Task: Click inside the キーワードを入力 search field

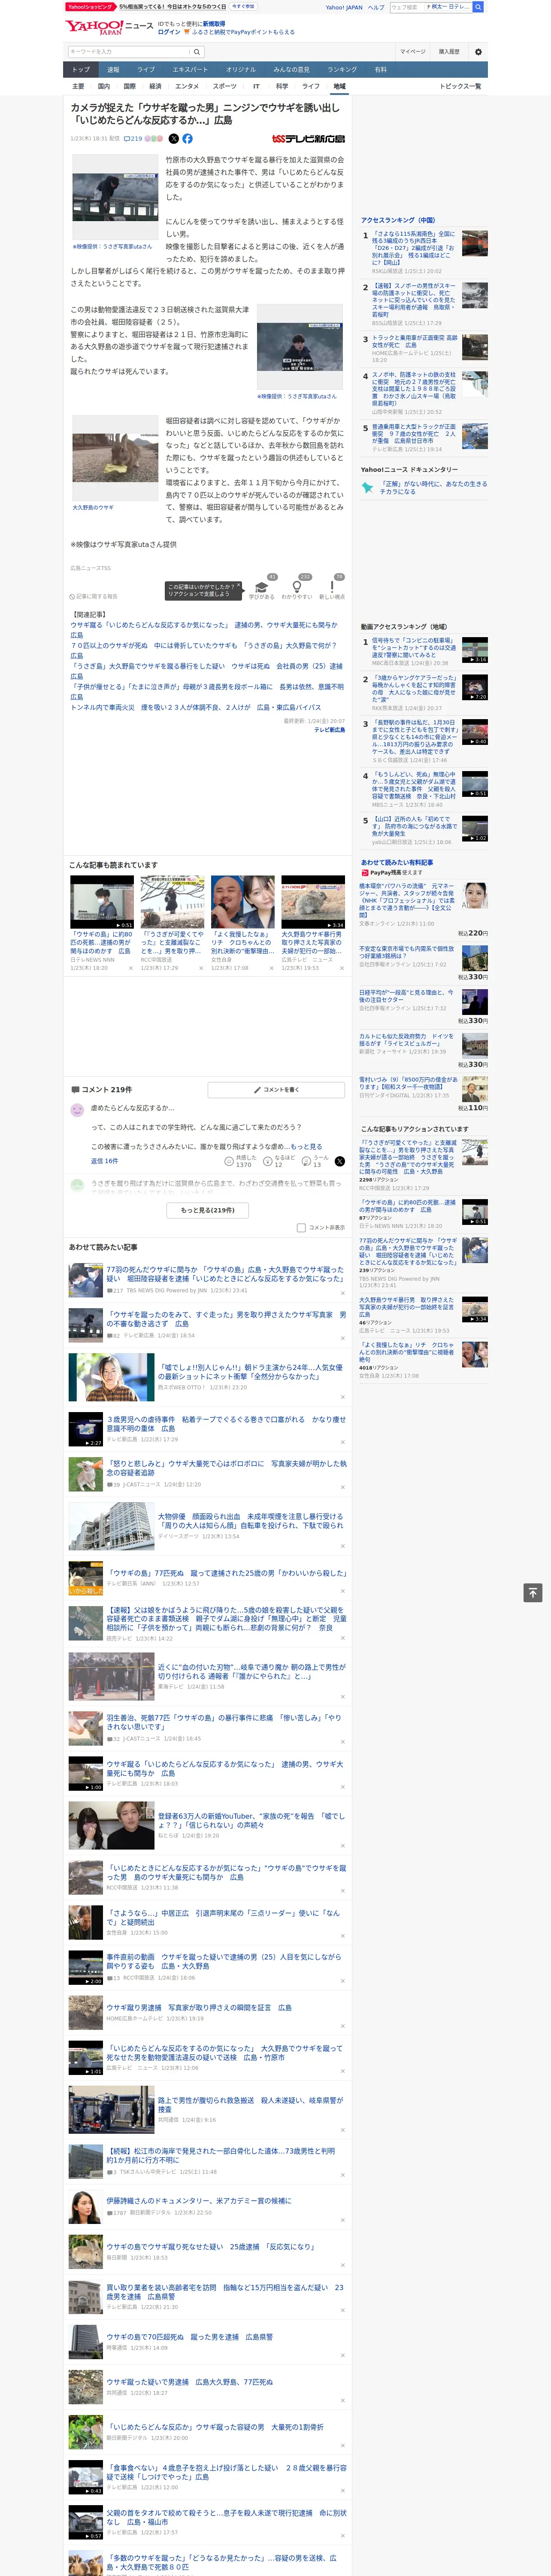Action: (128, 52)
